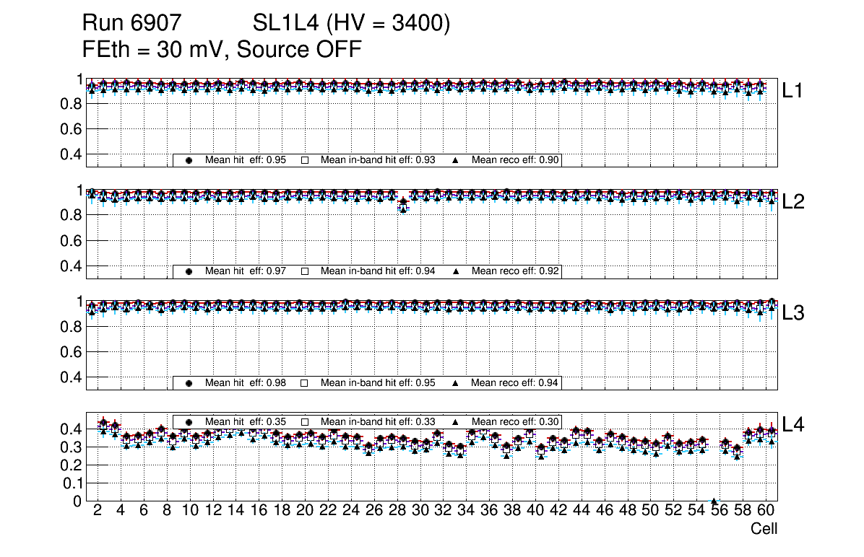The image size is (864, 557).
Task: Click the open square marker in L1 legend
Action: point(305,160)
